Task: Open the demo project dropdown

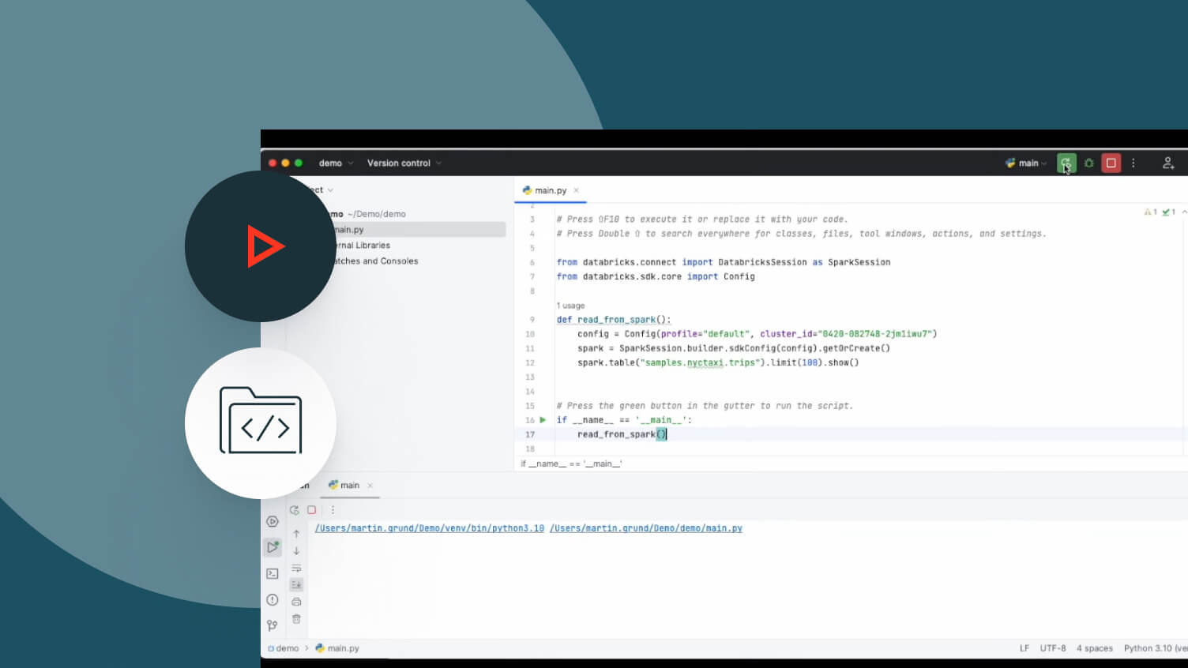Action: 336,163
